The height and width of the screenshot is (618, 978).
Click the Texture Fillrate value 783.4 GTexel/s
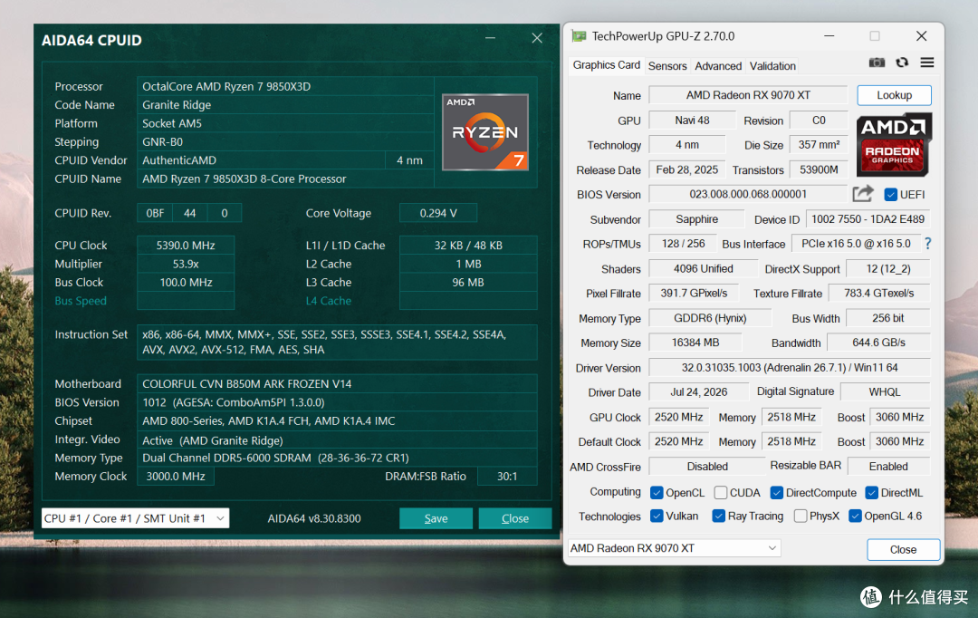[878, 294]
